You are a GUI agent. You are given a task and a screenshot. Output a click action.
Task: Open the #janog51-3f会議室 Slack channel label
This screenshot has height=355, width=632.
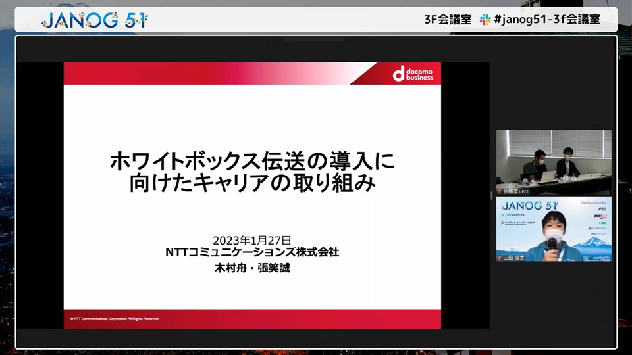click(547, 19)
